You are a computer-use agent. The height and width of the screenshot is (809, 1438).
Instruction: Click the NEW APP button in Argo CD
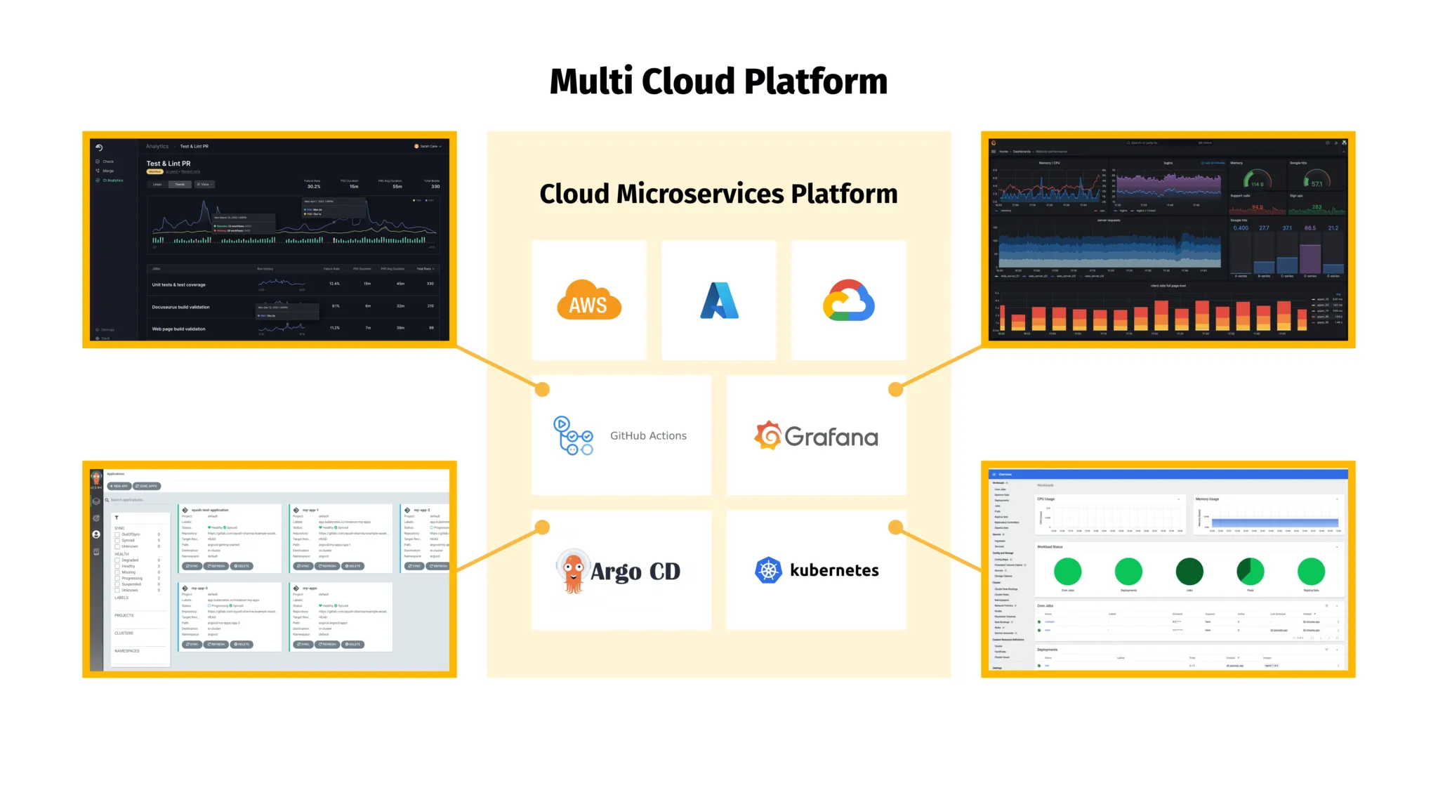coord(119,486)
